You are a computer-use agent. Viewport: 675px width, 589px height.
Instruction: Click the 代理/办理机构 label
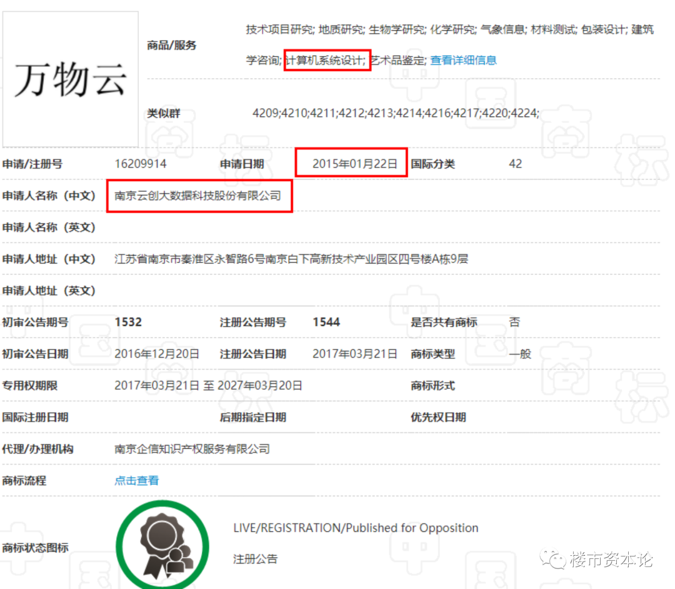pyautogui.click(x=38, y=449)
